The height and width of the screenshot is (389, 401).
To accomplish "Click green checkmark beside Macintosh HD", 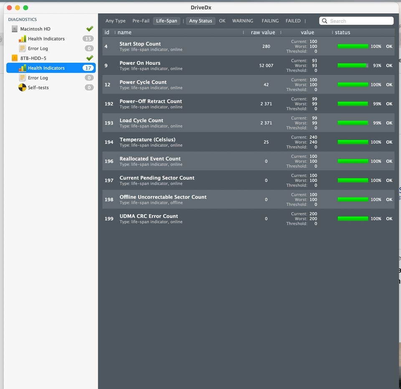I will [90, 28].
